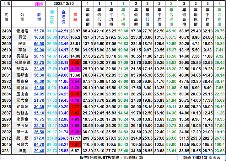The height and width of the screenshot is (161, 226).
Task: Click stock code 2633
Action: coord(6,62)
